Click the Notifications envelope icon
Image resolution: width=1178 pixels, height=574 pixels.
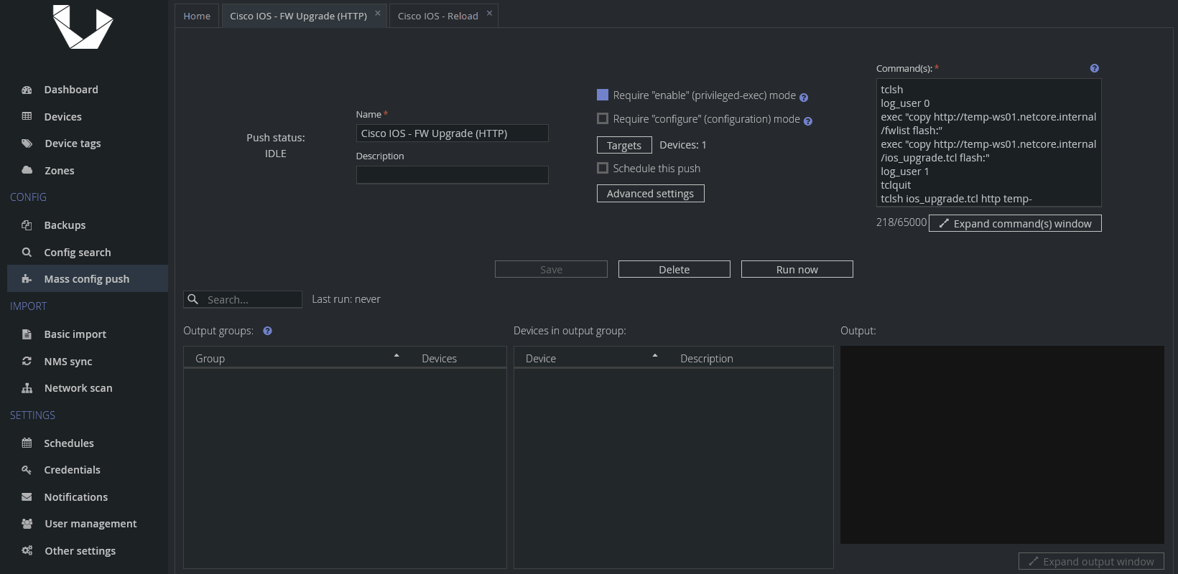tap(27, 497)
